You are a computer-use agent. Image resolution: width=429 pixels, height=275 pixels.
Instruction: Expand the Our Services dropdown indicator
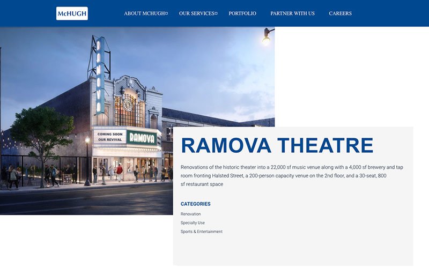(x=216, y=13)
